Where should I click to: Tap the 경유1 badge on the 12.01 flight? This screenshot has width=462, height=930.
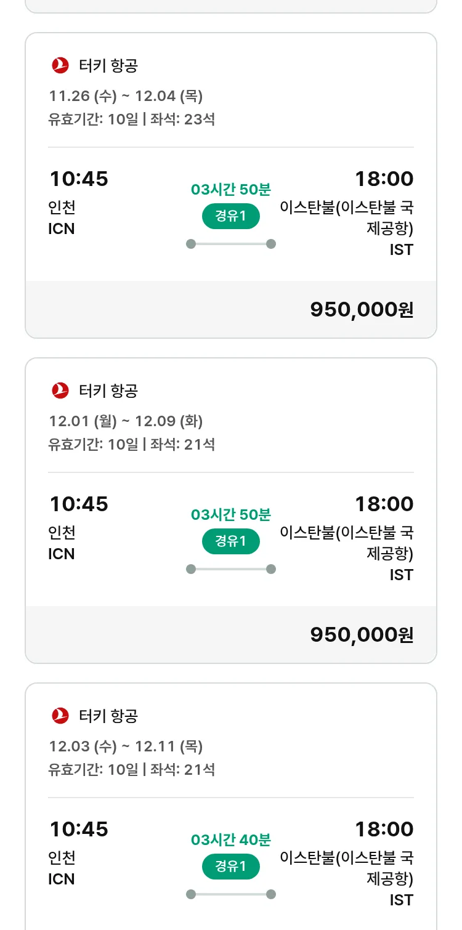tap(231, 541)
